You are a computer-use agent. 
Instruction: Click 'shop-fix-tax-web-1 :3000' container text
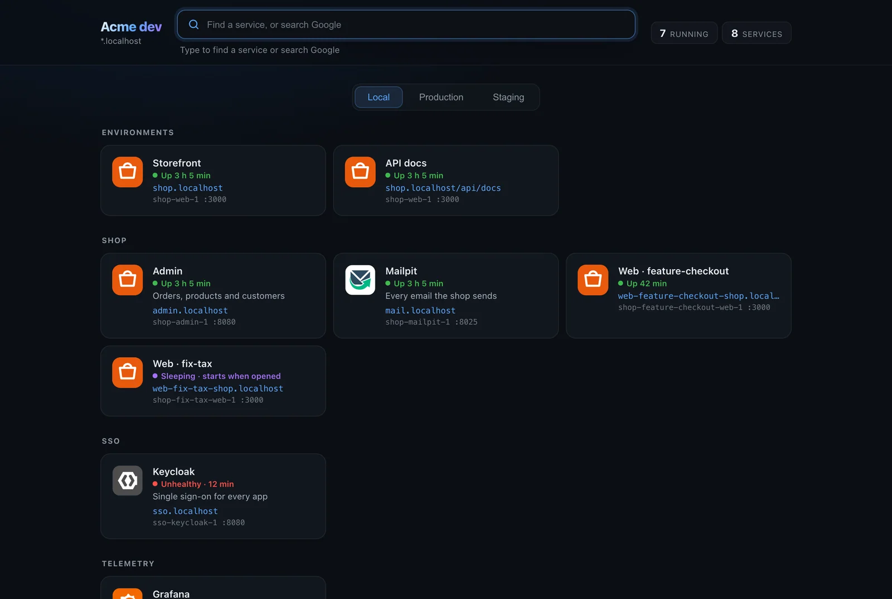pos(208,400)
